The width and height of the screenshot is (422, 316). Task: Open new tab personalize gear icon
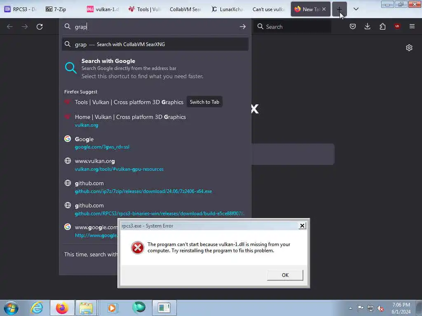(x=409, y=48)
